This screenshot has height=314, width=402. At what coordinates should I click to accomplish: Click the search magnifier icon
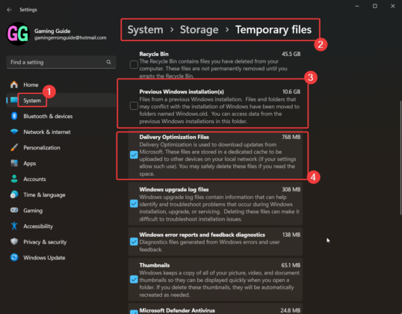108,62
